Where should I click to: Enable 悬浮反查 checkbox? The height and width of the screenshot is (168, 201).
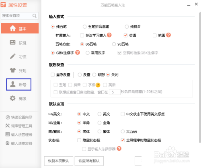53,75
